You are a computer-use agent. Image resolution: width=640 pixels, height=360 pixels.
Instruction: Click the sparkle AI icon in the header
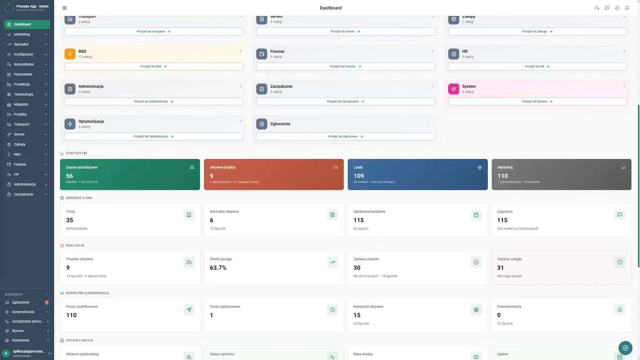(x=617, y=8)
